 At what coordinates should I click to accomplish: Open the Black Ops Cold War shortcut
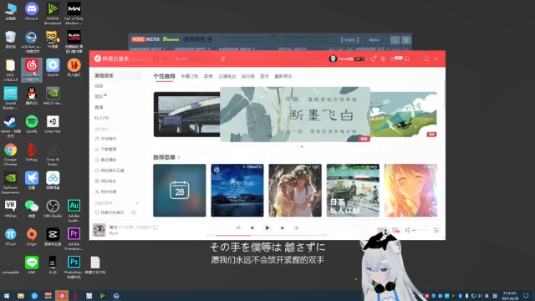click(x=74, y=42)
